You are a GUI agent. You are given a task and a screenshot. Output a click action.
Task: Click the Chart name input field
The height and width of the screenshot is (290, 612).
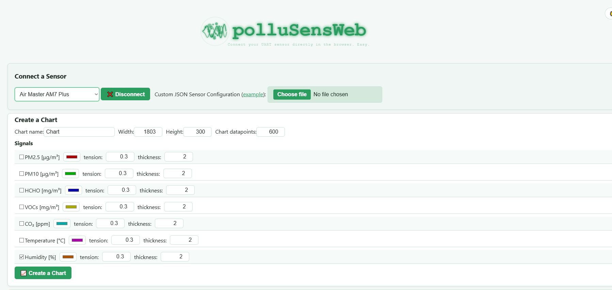tap(79, 132)
